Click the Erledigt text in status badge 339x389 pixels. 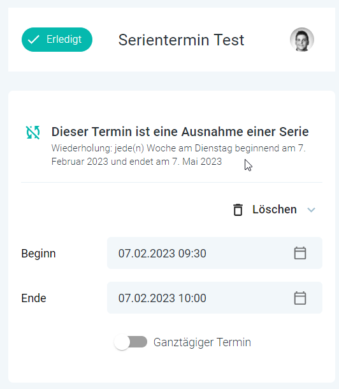tap(64, 40)
